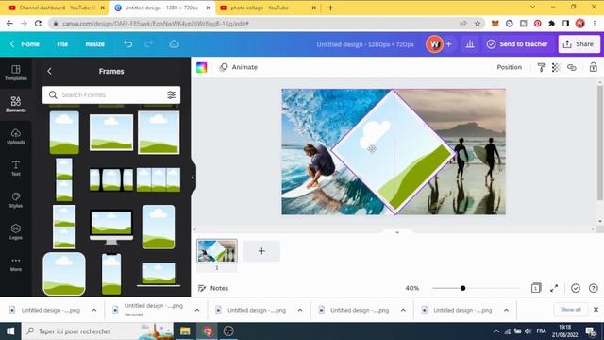Screen dimensions: 604x340
Task: Select the phone frame
Action: [x=111, y=274]
